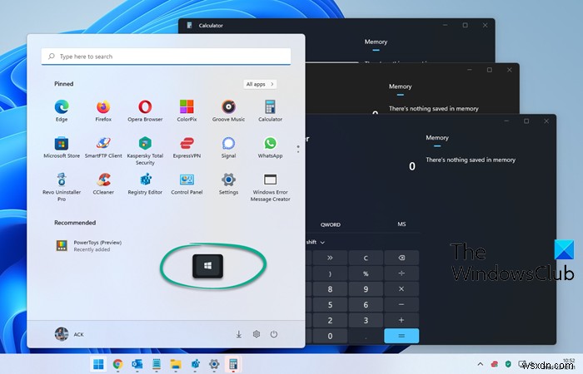Viewport: 583px width, 374px height.
Task: Click digit 5 on calculator keypad
Action: point(330,305)
